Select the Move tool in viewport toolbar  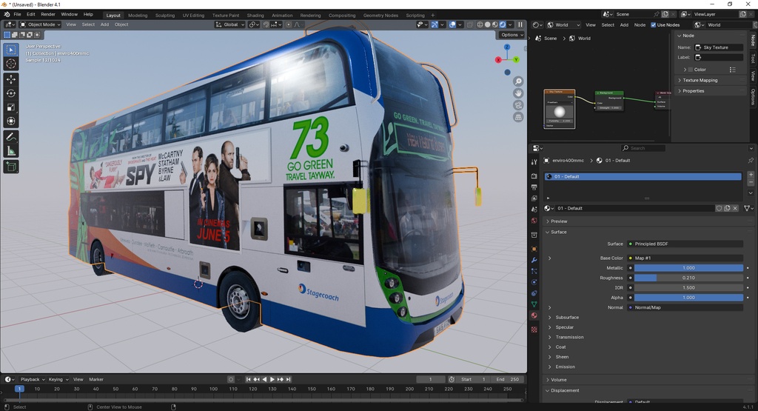pyautogui.click(x=11, y=78)
